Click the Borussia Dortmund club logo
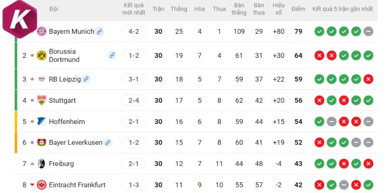This screenshot has width=386, height=193. pos(41,55)
